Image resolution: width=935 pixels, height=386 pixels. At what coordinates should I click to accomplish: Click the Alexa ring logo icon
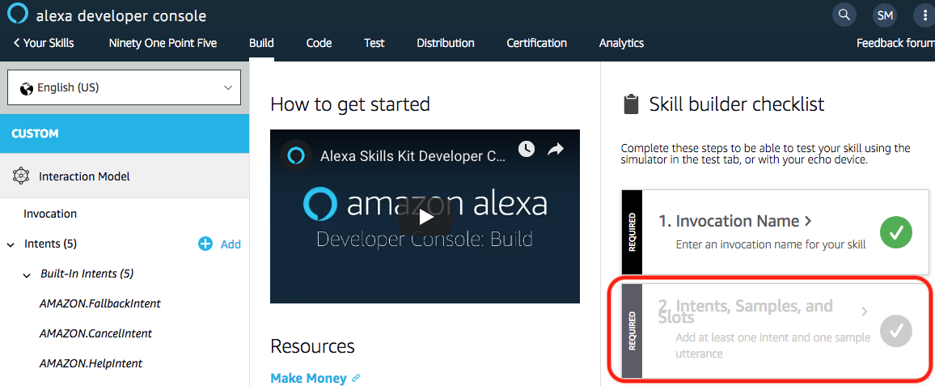point(17,13)
